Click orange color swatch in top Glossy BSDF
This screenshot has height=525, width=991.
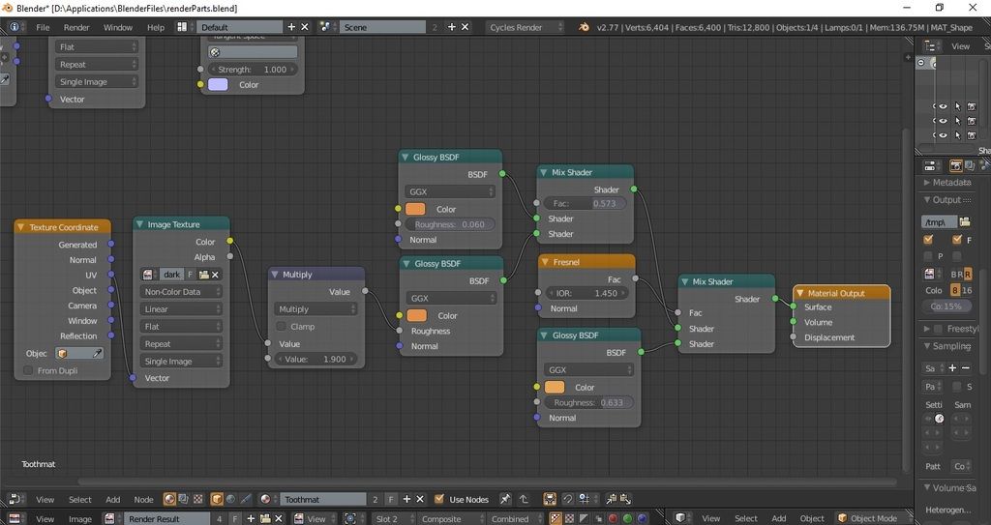coord(415,209)
